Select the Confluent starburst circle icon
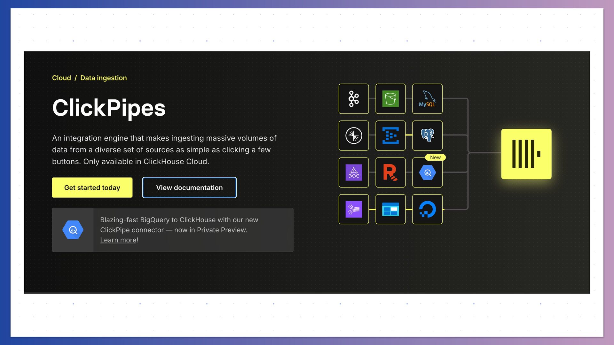This screenshot has width=614, height=345. [353, 135]
